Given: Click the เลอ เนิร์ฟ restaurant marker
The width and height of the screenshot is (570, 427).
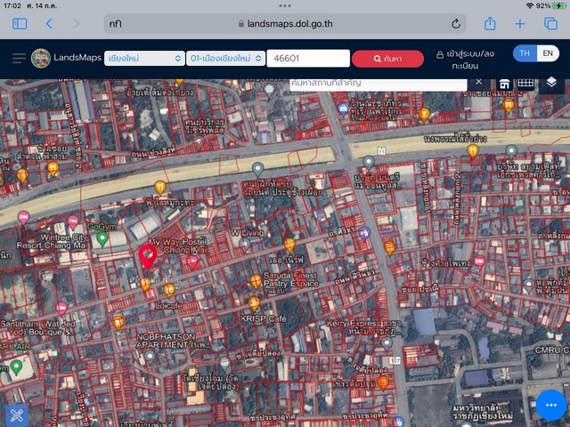Looking at the screenshot, I should 289,246.
